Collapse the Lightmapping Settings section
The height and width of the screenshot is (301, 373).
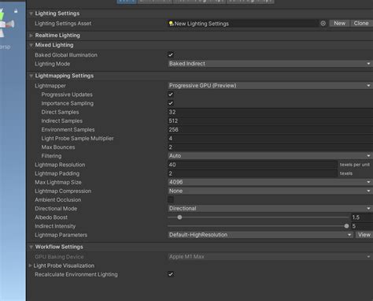coord(31,76)
